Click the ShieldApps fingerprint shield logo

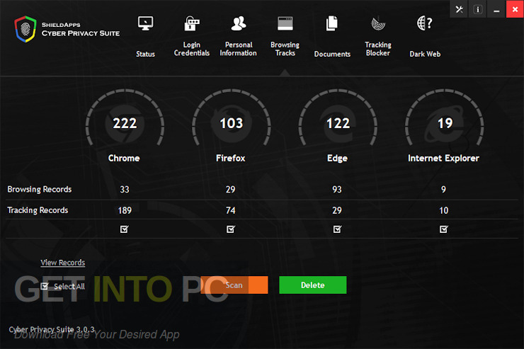25,29
